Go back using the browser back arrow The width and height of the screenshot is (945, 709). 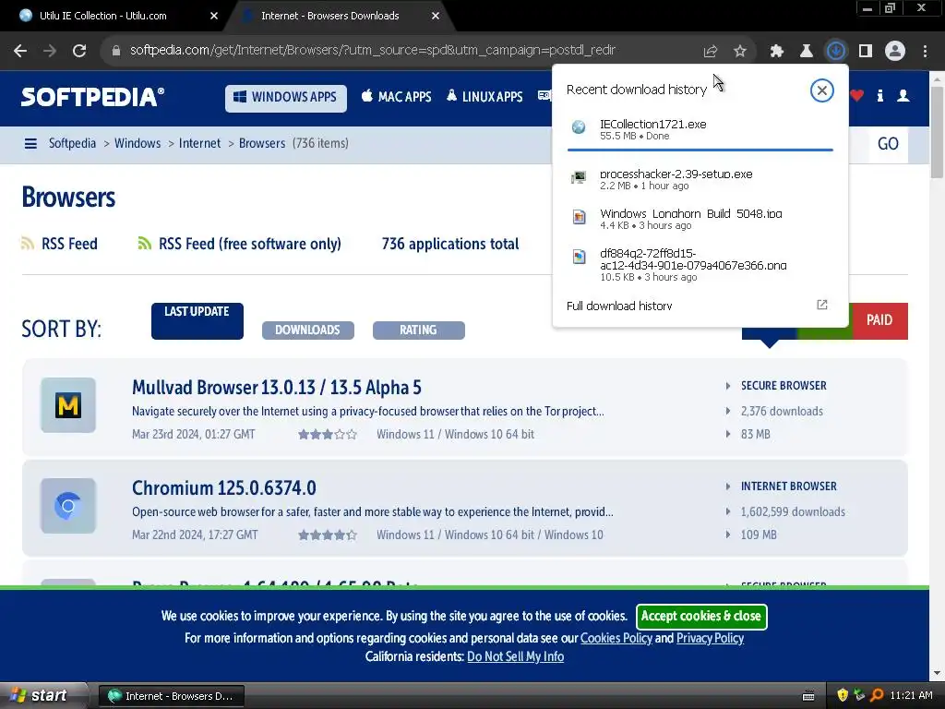(20, 52)
